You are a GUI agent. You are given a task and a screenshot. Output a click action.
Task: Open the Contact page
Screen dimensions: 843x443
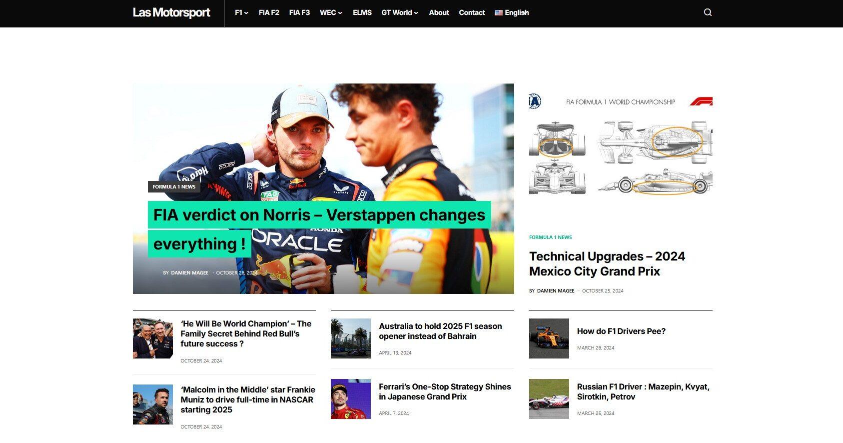[472, 13]
